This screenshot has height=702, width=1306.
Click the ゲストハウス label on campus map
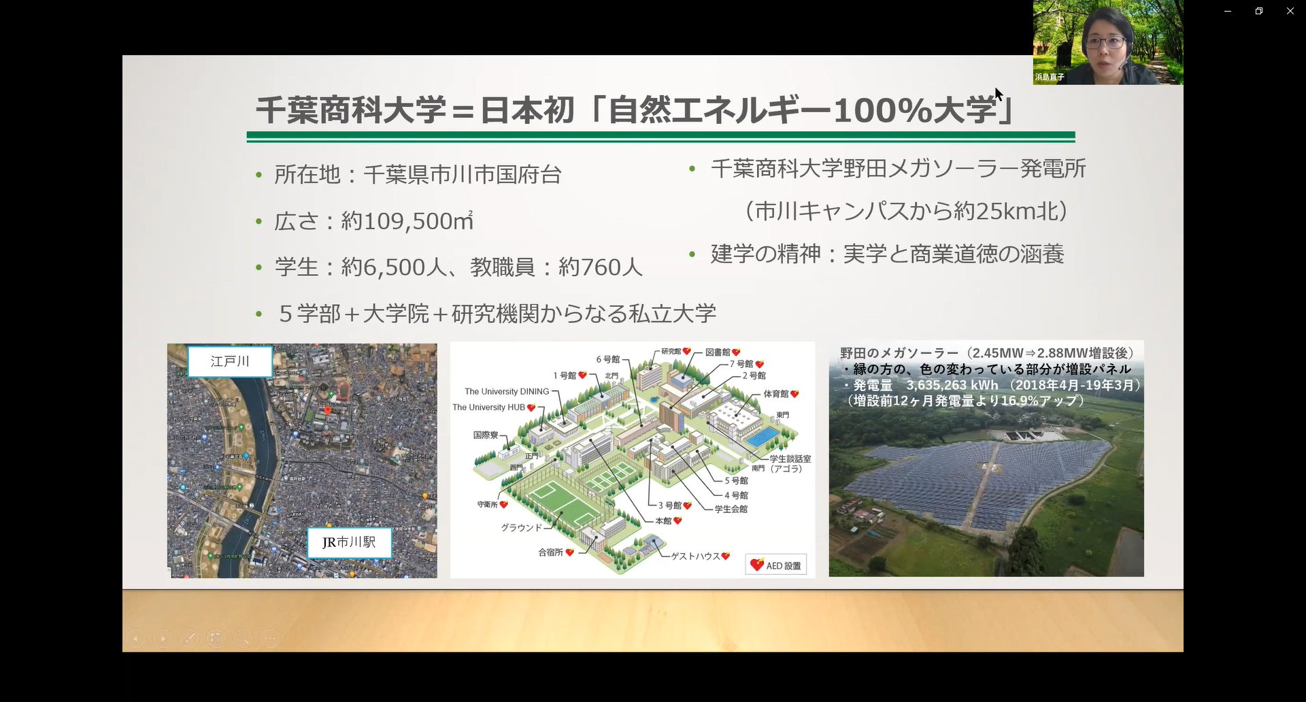tap(695, 556)
